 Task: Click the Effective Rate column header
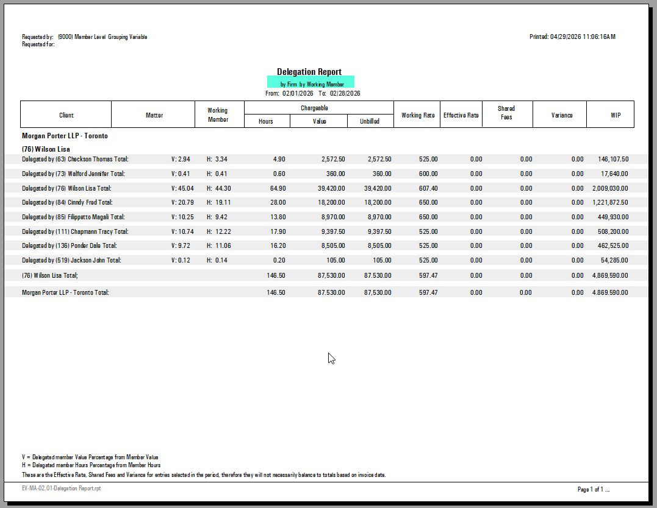coord(461,115)
